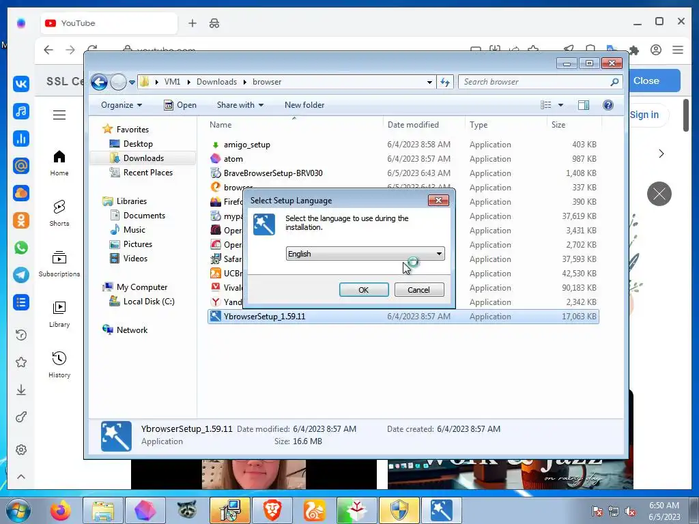
Task: Refresh the Explorer folder view
Action: 445,82
